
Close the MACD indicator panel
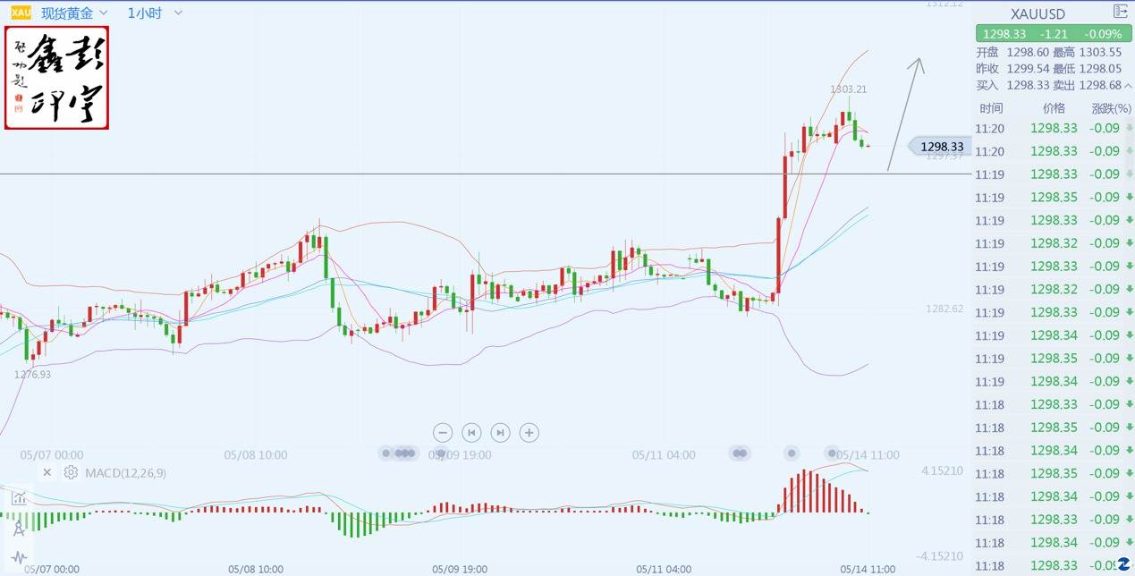47,472
